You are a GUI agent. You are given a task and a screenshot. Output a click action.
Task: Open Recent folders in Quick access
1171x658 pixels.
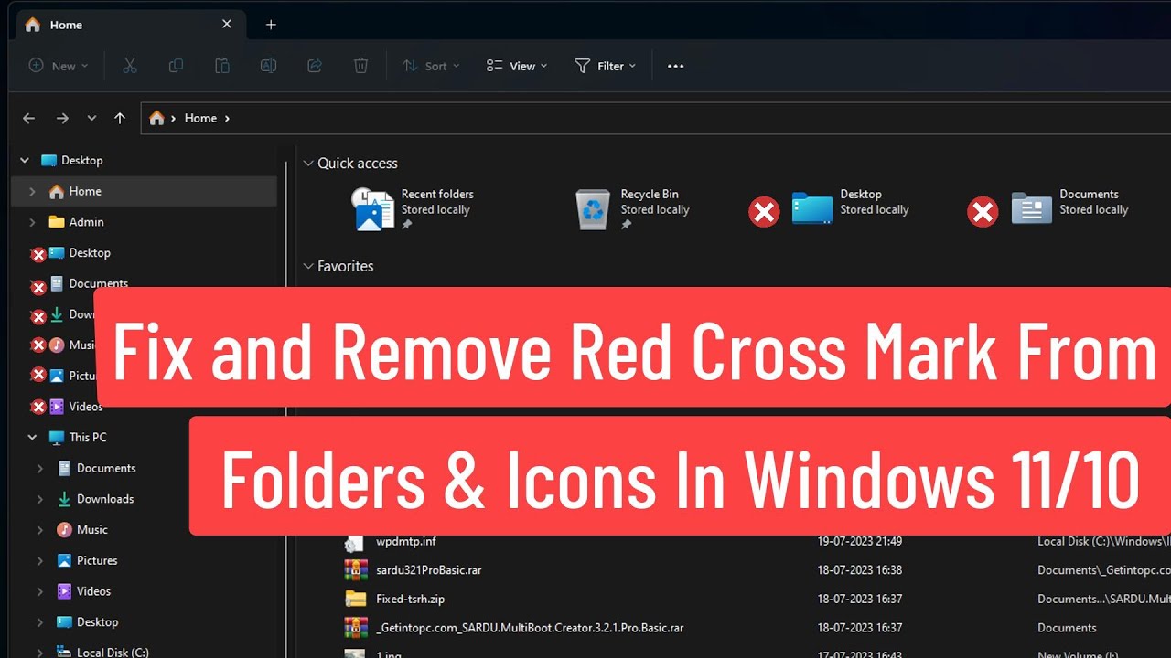pos(413,208)
